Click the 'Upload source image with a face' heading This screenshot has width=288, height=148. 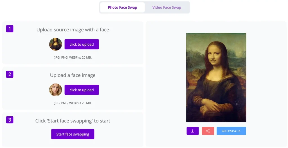[x=73, y=30]
